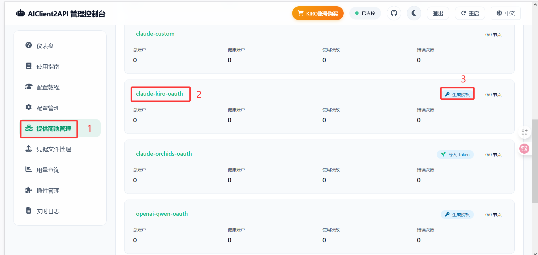Click 导入 Token for claude-orchids-oauth
This screenshot has height=255, width=538.
click(455, 154)
